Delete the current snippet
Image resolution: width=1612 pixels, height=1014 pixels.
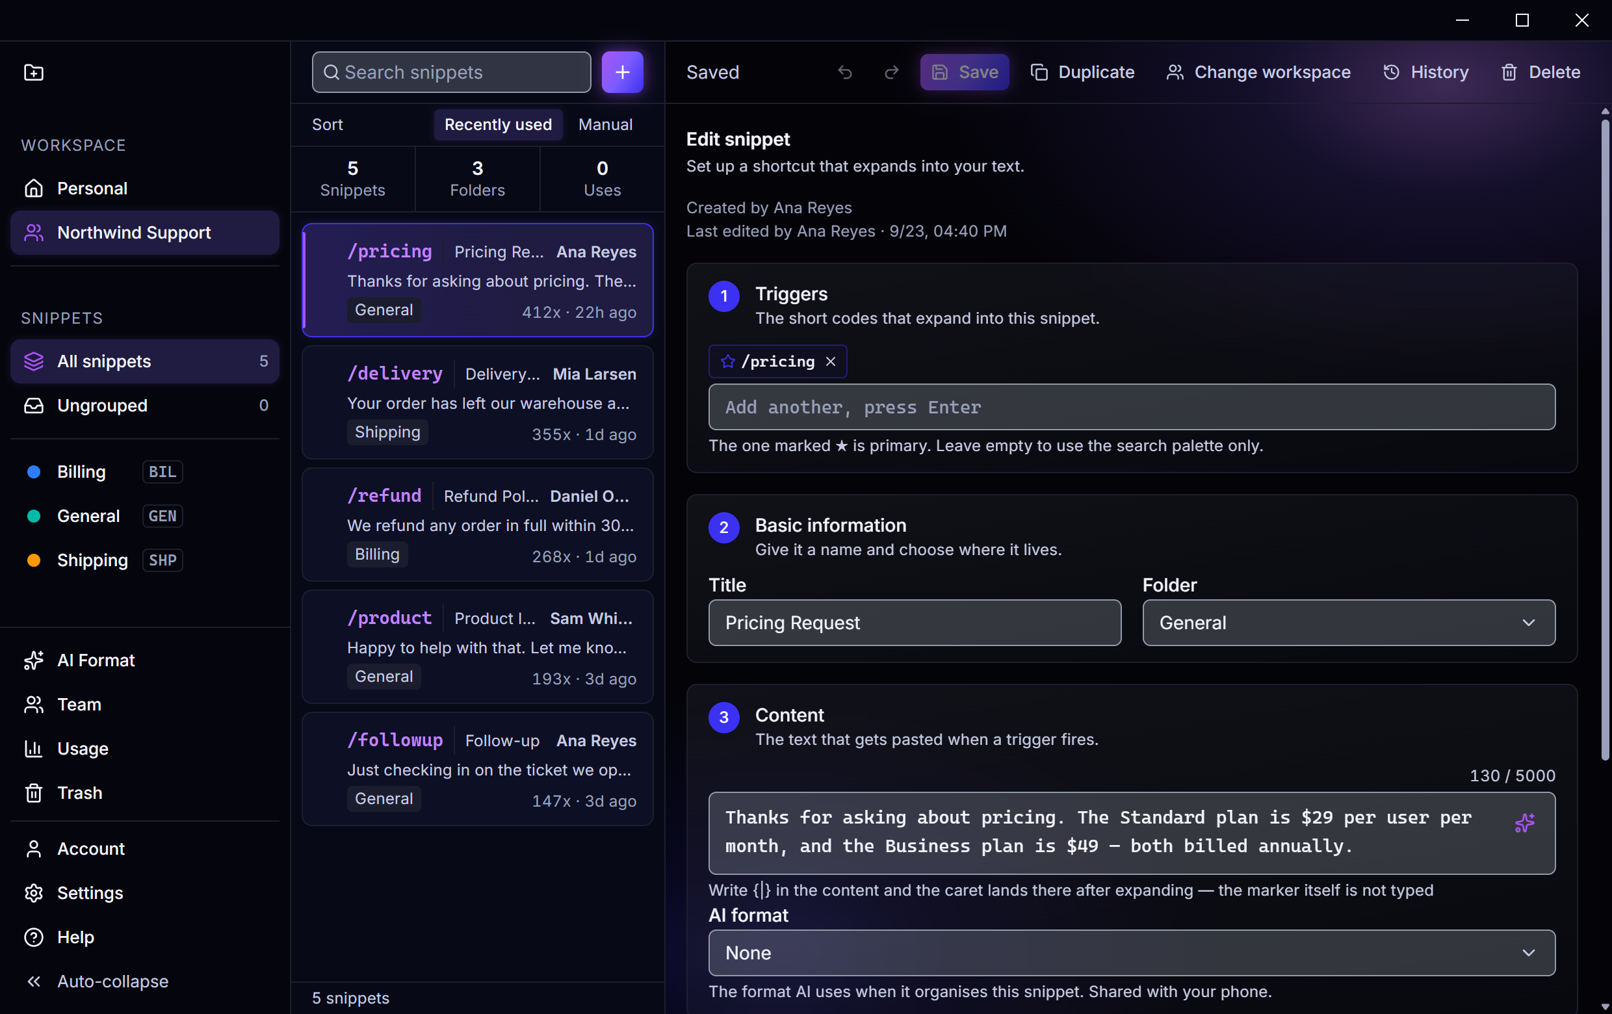click(x=1541, y=72)
